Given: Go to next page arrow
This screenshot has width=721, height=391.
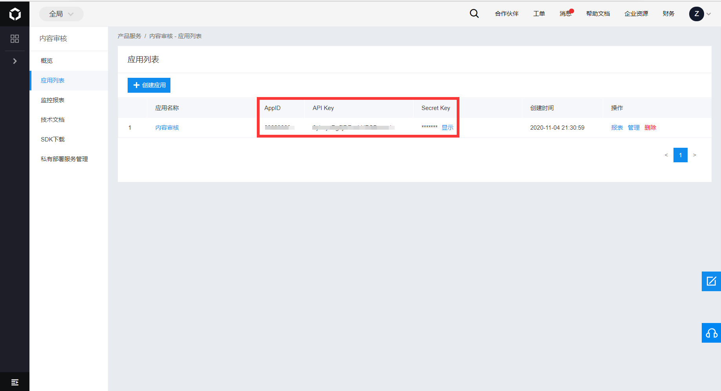Looking at the screenshot, I should 695,155.
